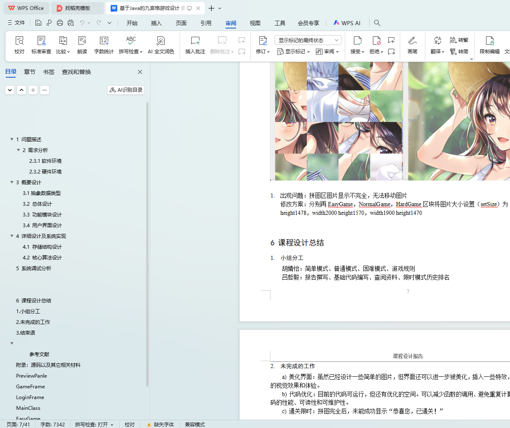Convert text with 转简 button
The width and height of the screenshot is (510, 428).
click(459, 52)
